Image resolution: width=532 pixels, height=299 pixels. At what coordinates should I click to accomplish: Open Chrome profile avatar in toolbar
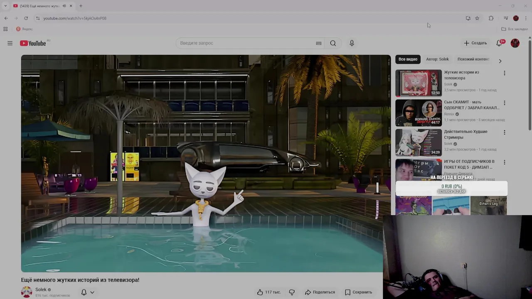click(x=516, y=18)
